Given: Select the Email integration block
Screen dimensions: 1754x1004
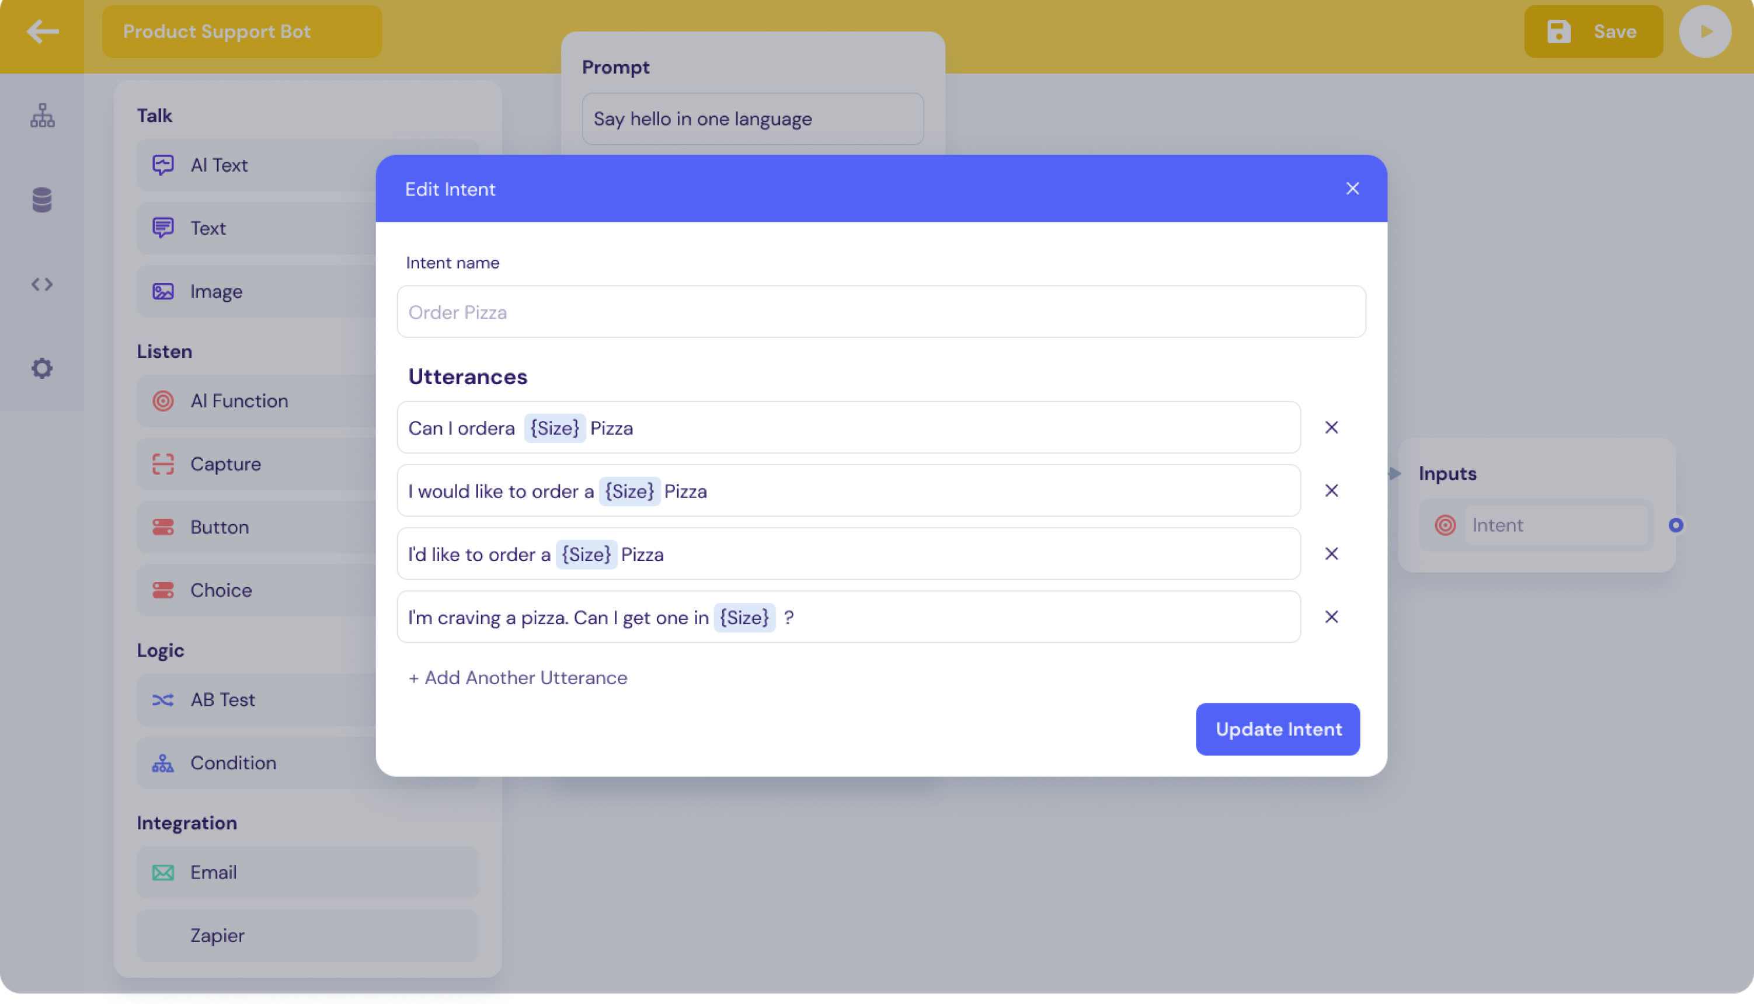Looking at the screenshot, I should coord(308,872).
